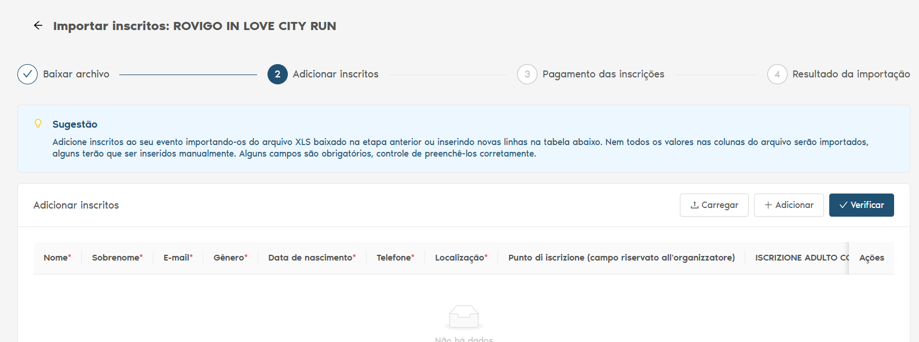This screenshot has height=342, width=919.
Task: Click step 4 circle for Resultado
Action: point(777,74)
